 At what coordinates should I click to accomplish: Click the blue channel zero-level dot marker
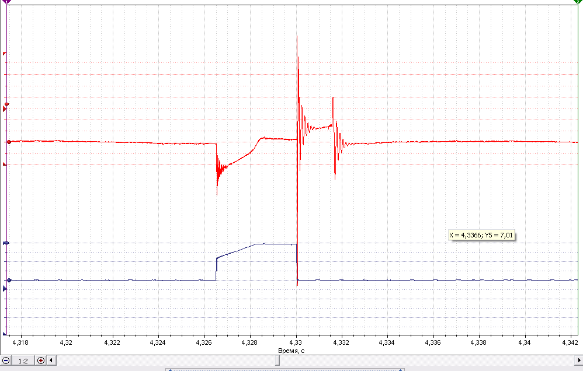[9, 281]
